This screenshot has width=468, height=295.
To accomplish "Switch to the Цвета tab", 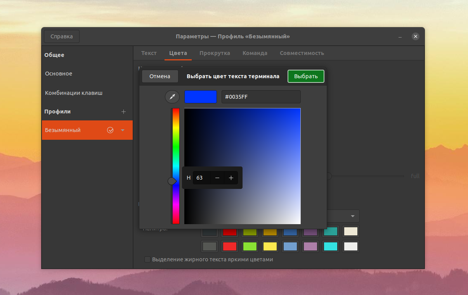I will 178,53.
